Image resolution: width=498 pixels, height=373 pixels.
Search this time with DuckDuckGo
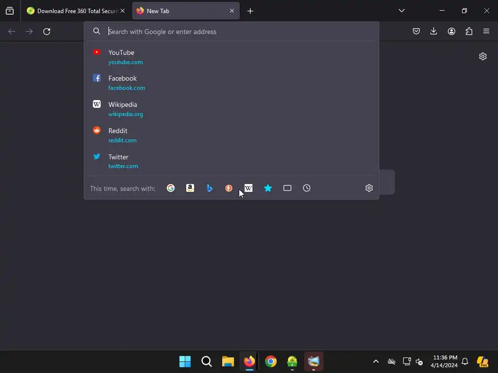229,188
